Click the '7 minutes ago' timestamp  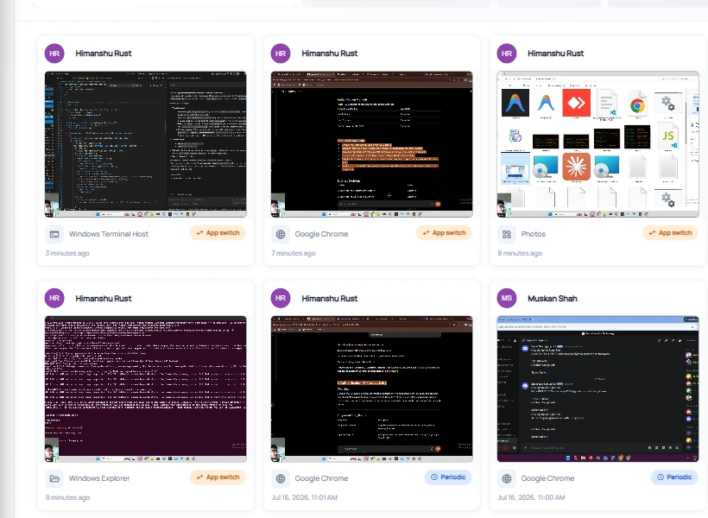(x=294, y=253)
